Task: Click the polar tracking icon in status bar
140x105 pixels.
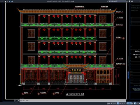Action: click(x=120, y=103)
